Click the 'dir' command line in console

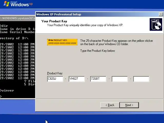(x=4, y=26)
